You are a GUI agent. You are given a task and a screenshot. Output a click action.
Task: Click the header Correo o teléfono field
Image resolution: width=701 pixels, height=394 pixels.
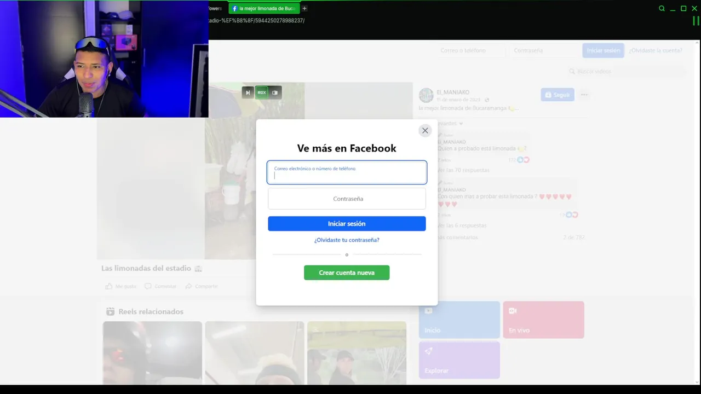click(471, 50)
